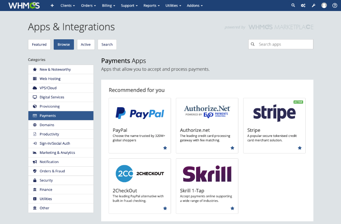Focus the Search apps input field
Screen dimensions: 341x224
[x=281, y=44]
